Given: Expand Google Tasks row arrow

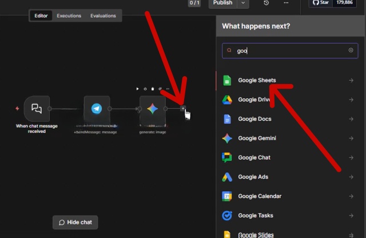Looking at the screenshot, I should (x=351, y=216).
